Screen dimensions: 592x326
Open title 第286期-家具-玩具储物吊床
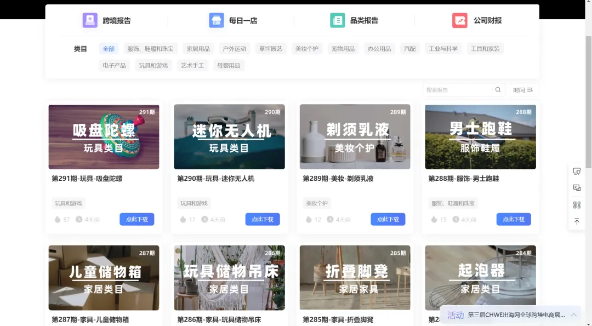tap(219, 319)
